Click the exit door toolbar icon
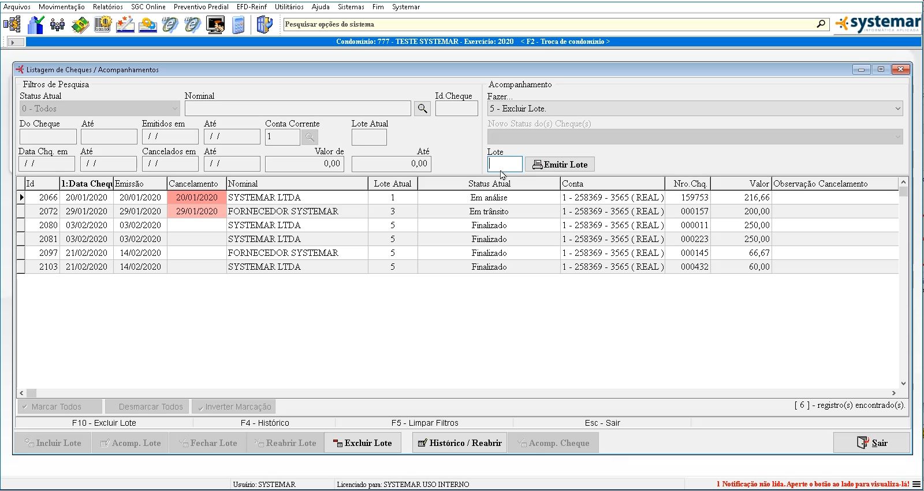The height and width of the screenshot is (491, 924). (x=264, y=25)
